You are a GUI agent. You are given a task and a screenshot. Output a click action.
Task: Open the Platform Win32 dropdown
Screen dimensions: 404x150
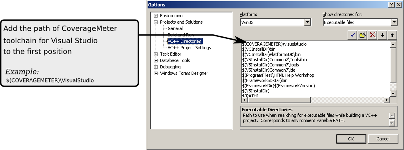point(307,22)
